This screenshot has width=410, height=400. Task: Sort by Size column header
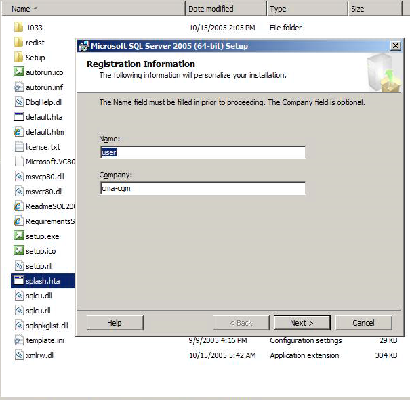(378, 9)
